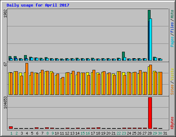Click day label 2 on the x-axis

[16, 133]
